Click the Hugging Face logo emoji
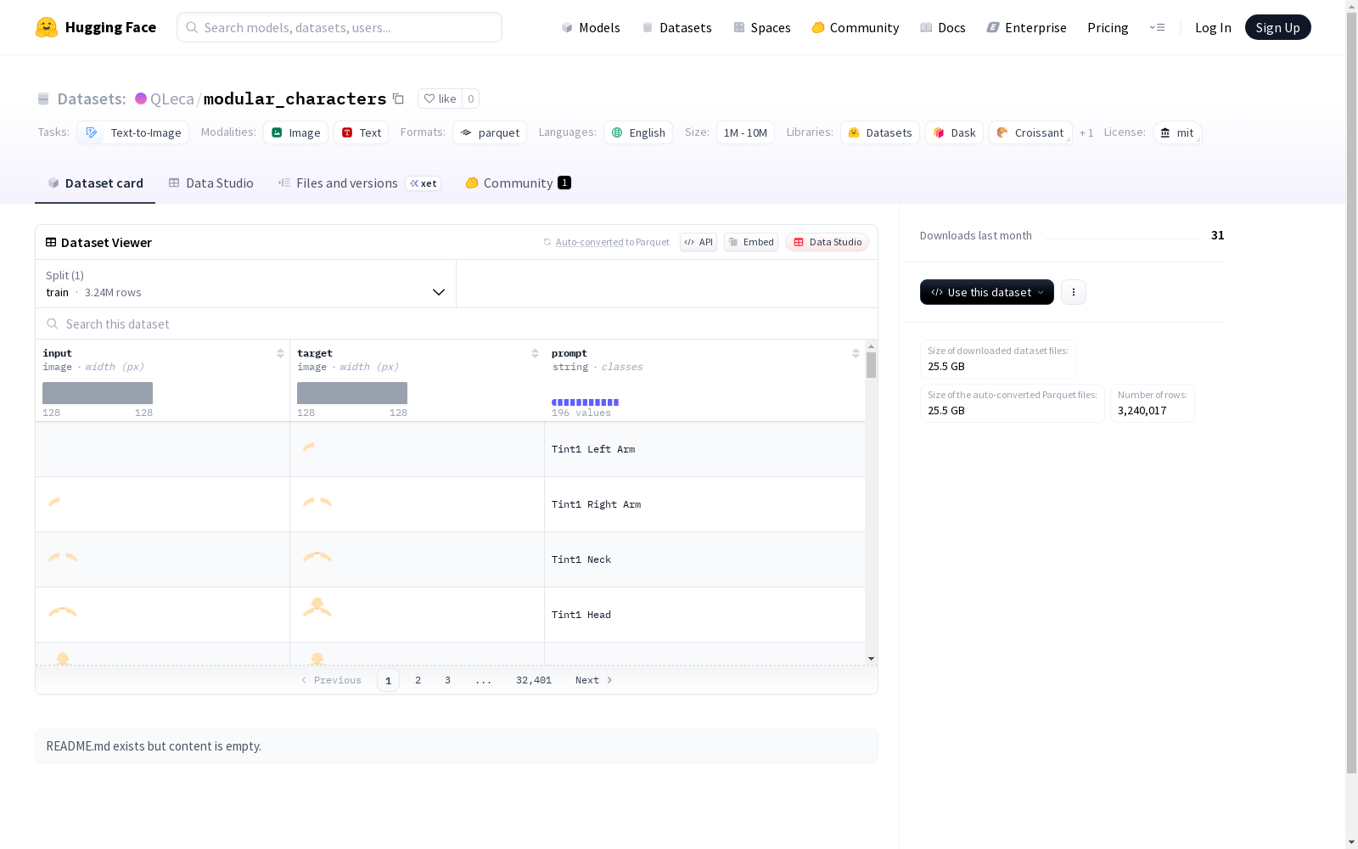1358x849 pixels. point(47,27)
